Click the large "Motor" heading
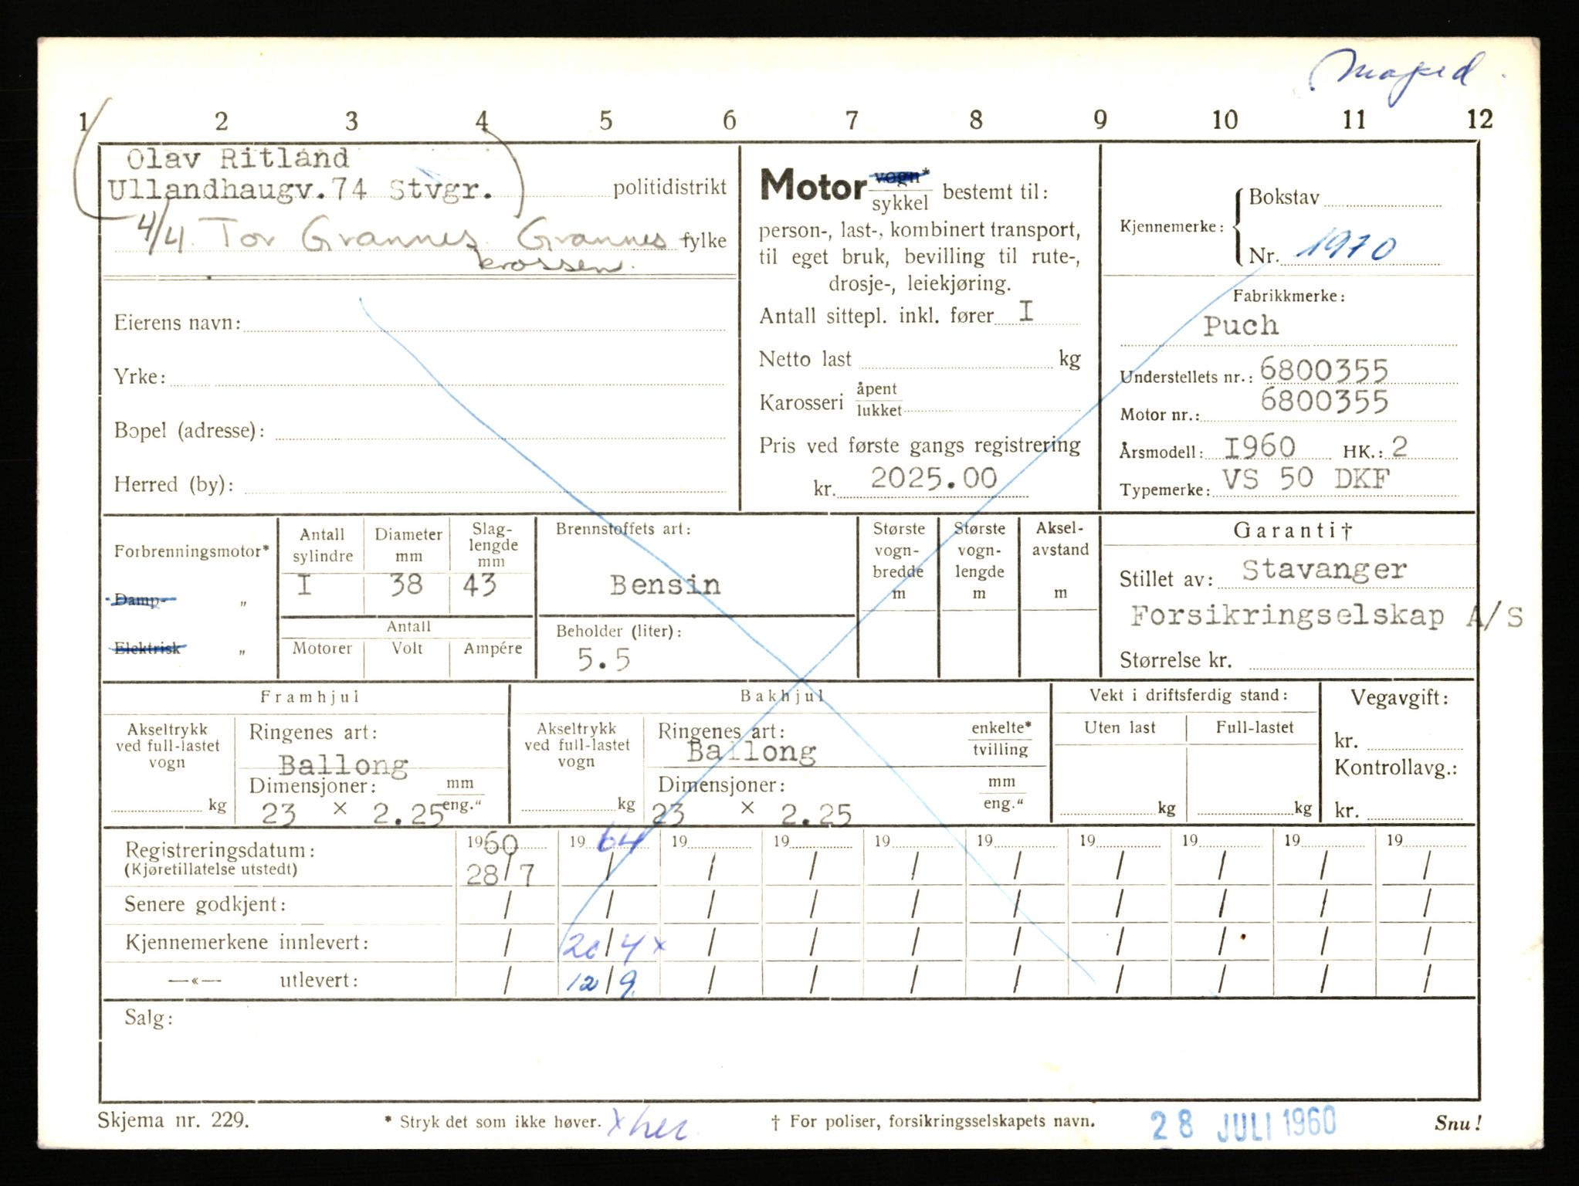The width and height of the screenshot is (1579, 1186). click(813, 185)
